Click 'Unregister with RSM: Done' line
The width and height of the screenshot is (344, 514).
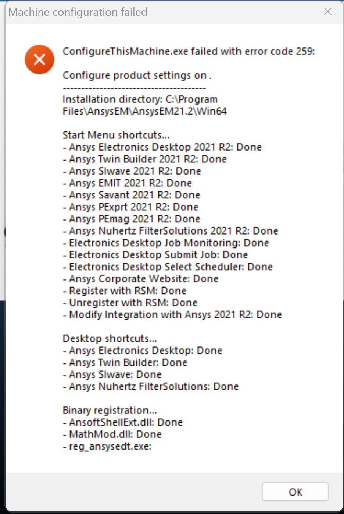click(x=130, y=303)
